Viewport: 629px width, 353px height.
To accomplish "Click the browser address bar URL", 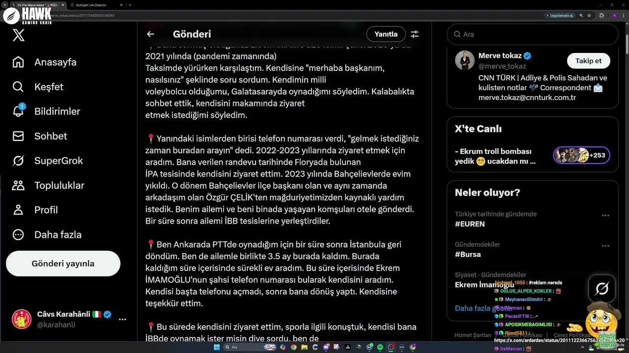I will coord(84,15).
